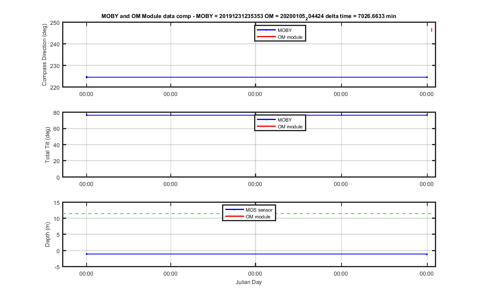Image resolution: width=481 pixels, height=300 pixels.
Task: Click the Total Tilt (deg) axis label
Action: coord(47,144)
